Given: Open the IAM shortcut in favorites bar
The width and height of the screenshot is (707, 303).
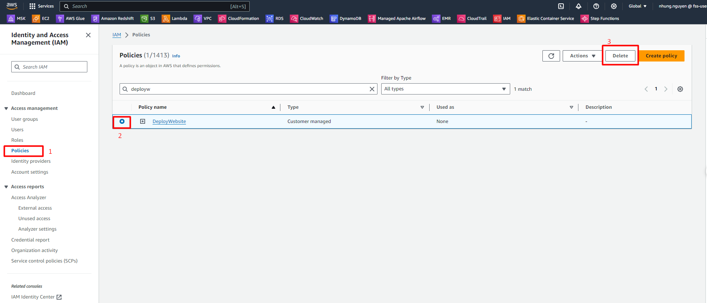Looking at the screenshot, I should [502, 18].
